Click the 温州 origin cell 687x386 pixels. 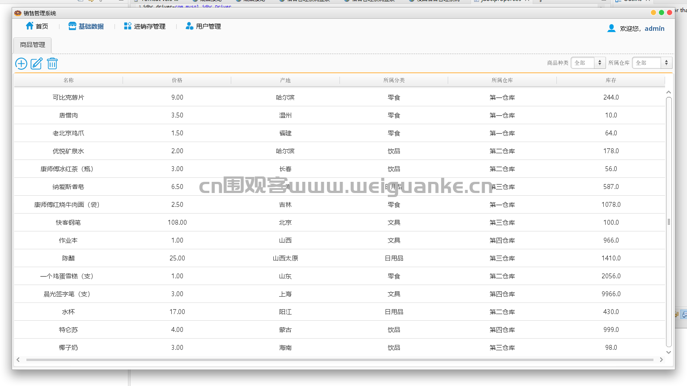pos(285,115)
